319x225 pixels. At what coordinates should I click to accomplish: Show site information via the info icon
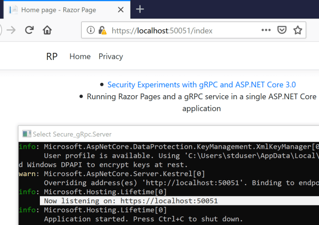(x=91, y=30)
